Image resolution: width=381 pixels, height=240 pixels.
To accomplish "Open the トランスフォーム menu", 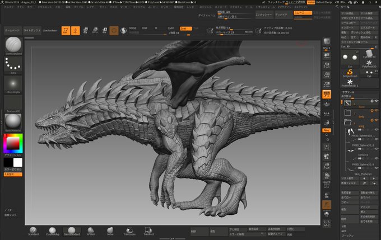I will click(265, 7).
